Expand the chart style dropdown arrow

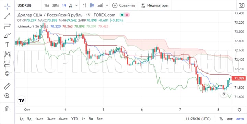[x=107, y=5]
